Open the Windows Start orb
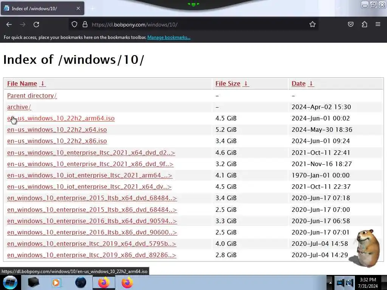Image resolution: width=387 pixels, height=290 pixels. (x=10, y=282)
